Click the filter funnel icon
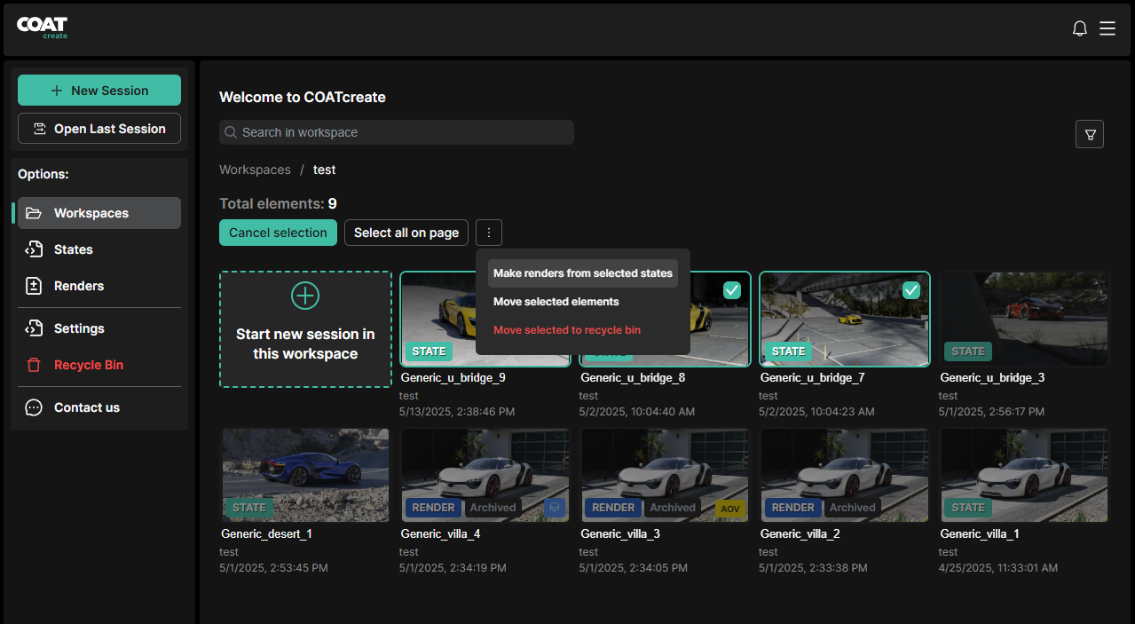 pos(1090,134)
